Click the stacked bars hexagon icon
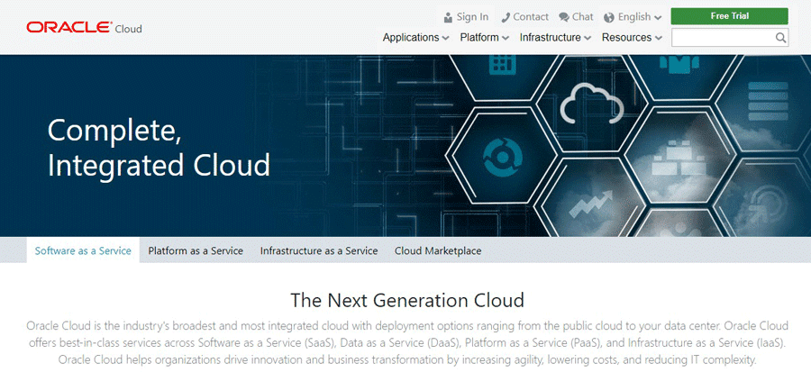The image size is (811, 372). tap(768, 103)
